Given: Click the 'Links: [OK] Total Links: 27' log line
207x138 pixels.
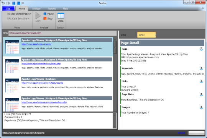Looking at the screenshot, I should pos(18,114).
